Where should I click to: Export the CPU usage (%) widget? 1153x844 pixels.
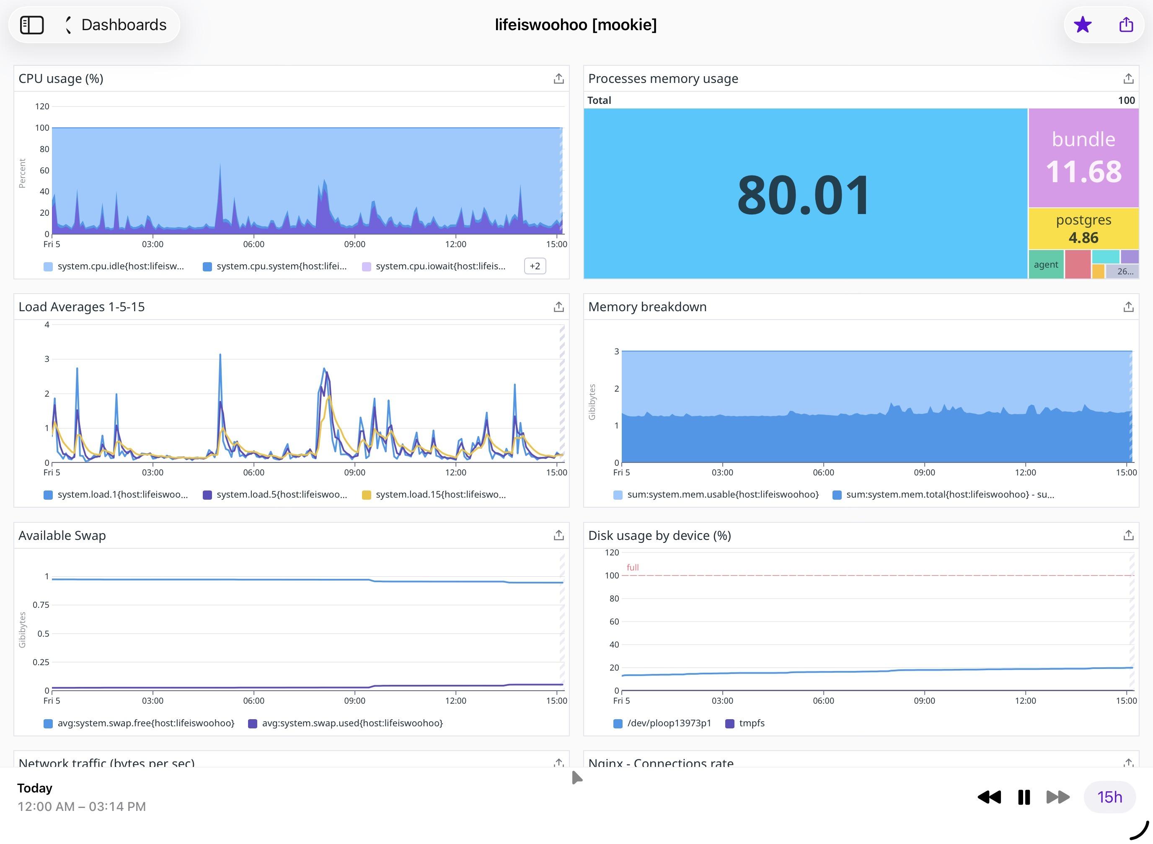click(558, 79)
